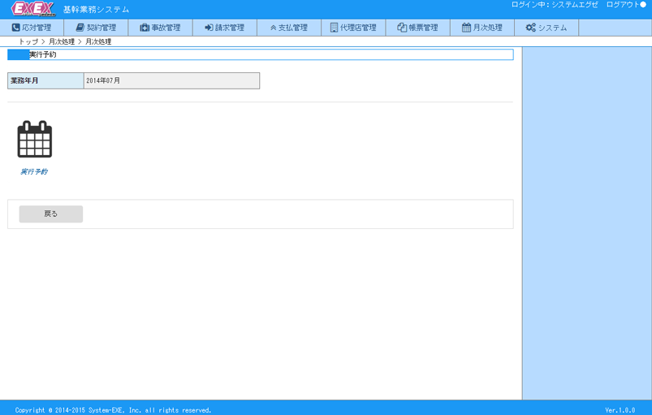The width and height of the screenshot is (652, 415).
Task: Click the 実行予約 section header bar
Action: (260, 54)
